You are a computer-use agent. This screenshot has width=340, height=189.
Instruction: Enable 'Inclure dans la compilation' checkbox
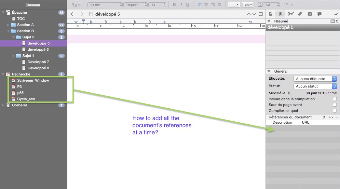pyautogui.click(x=334, y=99)
